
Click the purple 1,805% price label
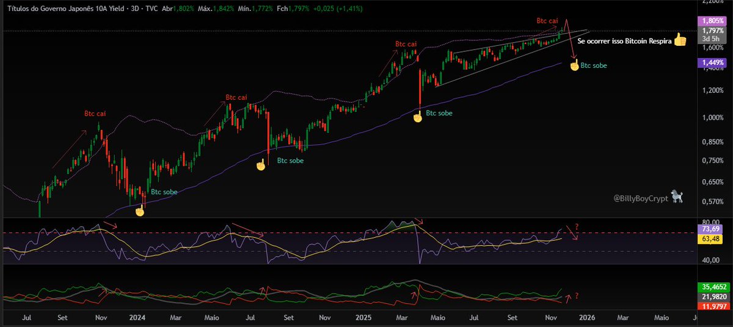coord(713,21)
